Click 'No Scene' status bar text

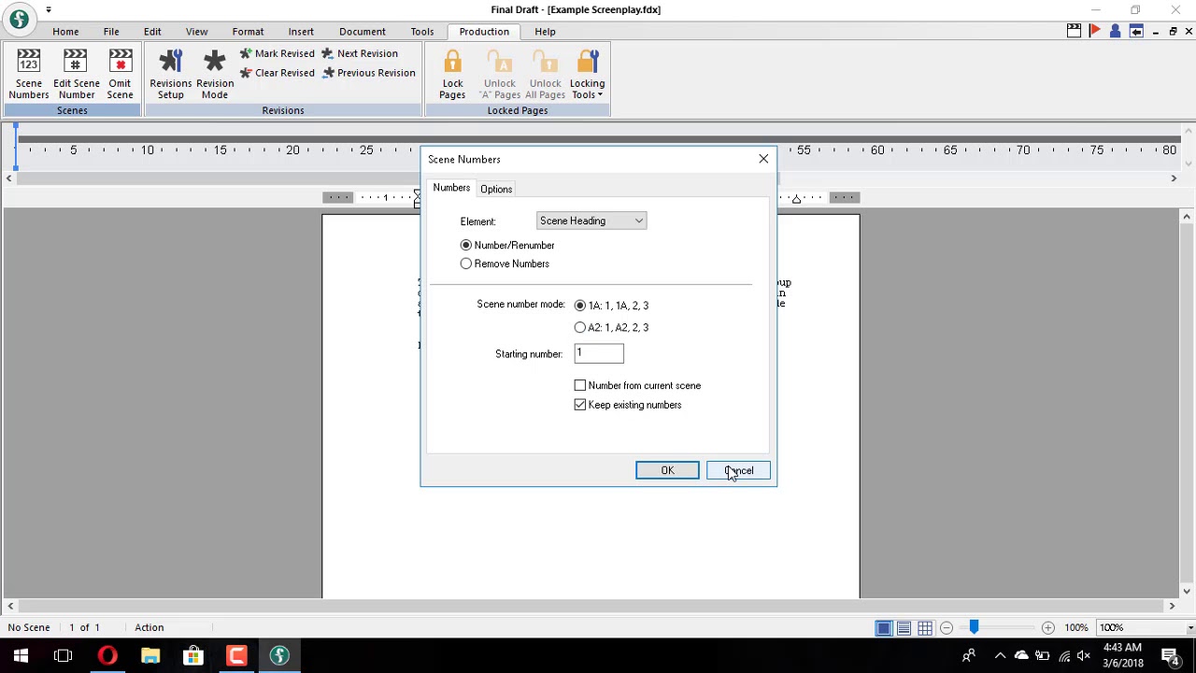coord(29,628)
